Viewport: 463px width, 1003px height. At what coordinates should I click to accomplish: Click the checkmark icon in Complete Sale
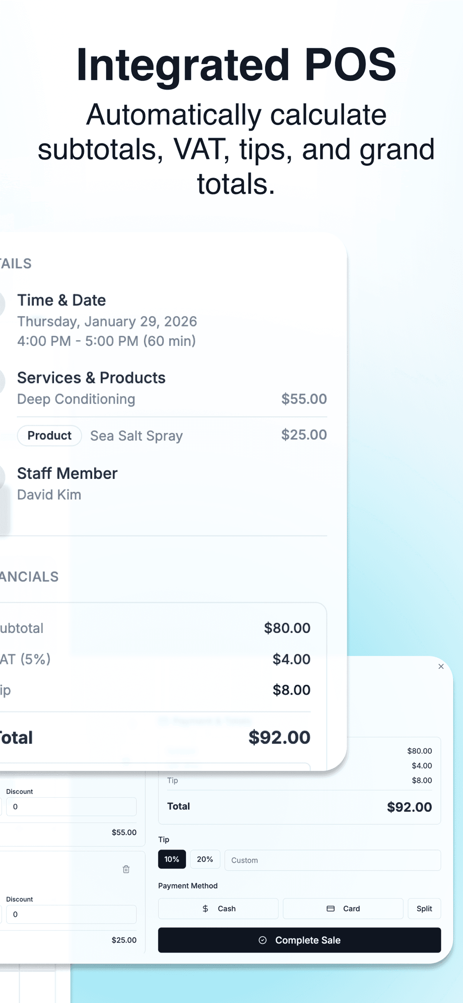tap(263, 940)
